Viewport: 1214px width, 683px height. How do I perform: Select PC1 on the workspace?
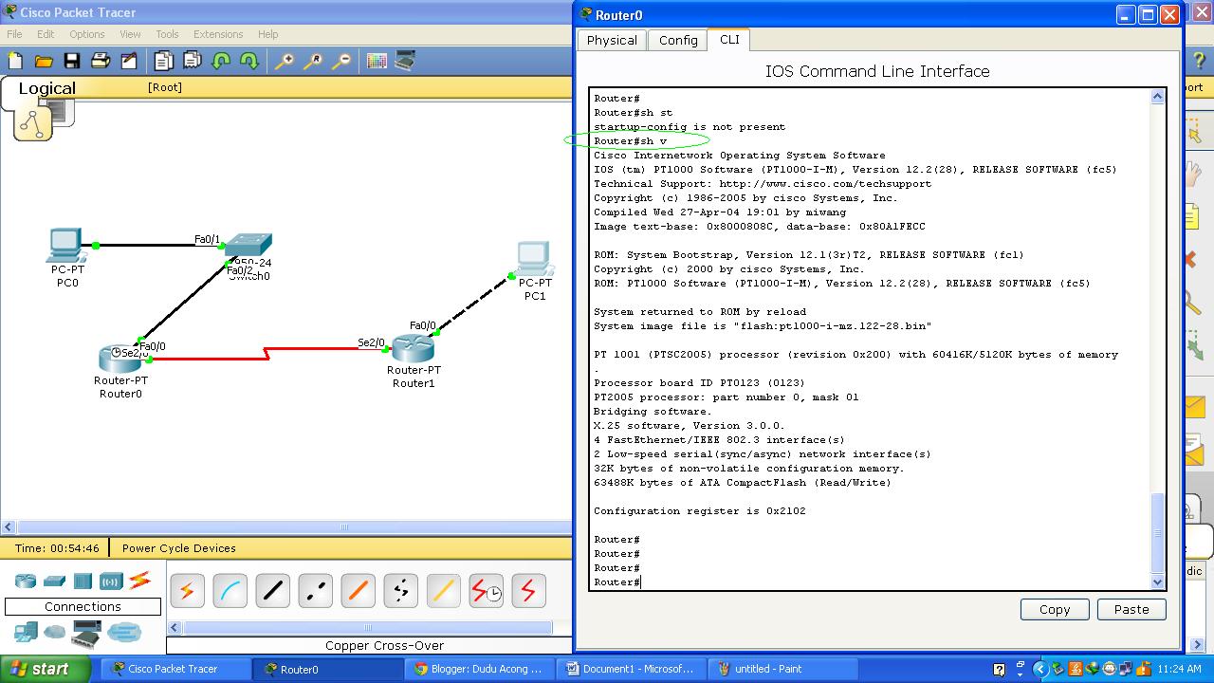click(534, 259)
